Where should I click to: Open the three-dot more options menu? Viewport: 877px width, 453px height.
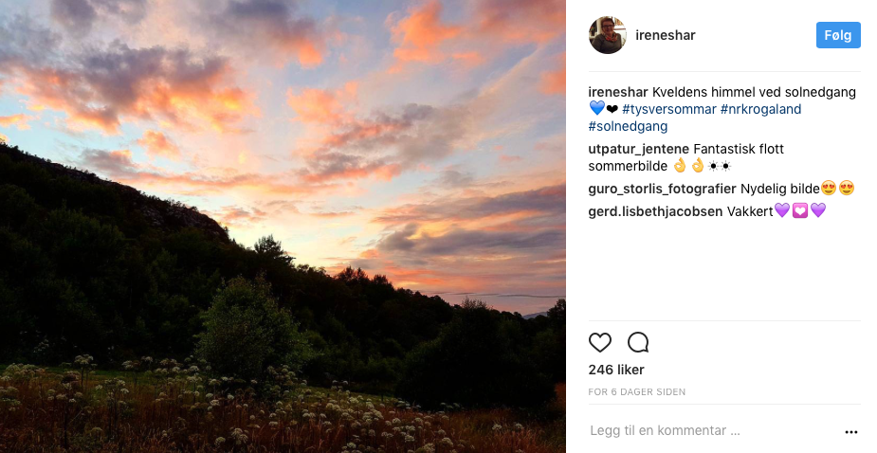850,431
